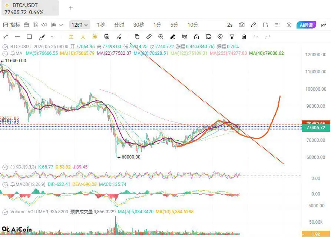Collapse the MA indicator row
Image resolution: width=331 pixels, height=237 pixels.
coord(5,54)
